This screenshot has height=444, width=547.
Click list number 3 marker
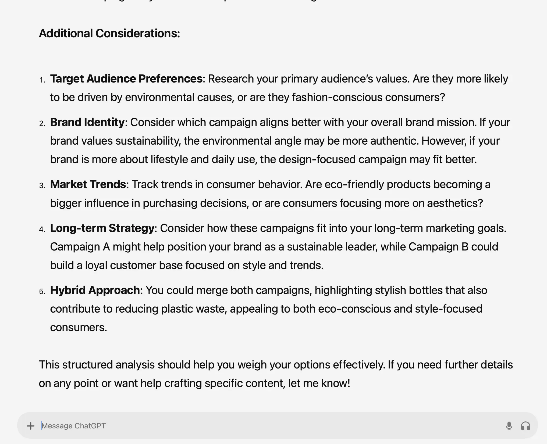(x=42, y=185)
